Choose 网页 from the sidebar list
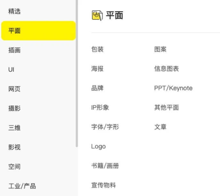Viewport: 220px width, 196px height. [x=14, y=89]
